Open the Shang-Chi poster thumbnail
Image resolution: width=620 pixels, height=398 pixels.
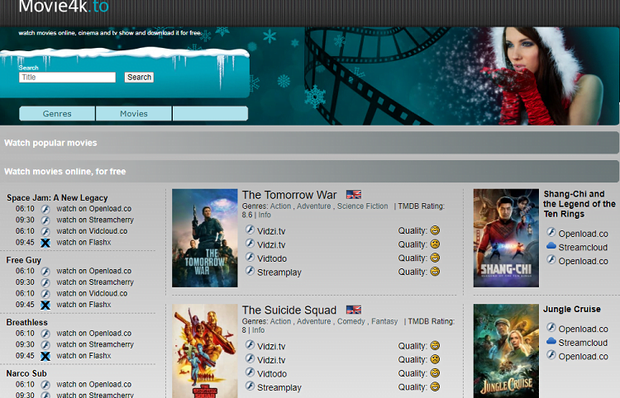tap(506, 238)
